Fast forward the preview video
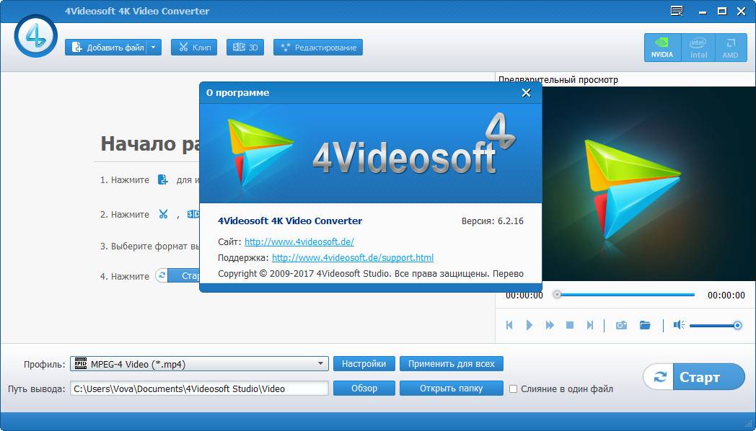This screenshot has width=756, height=431. point(550,326)
